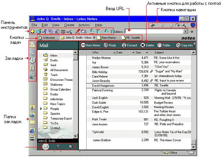The width and height of the screenshot is (223, 159).
Task: Switch to To Do checkbox icon at bottom
Action: click(70, 147)
